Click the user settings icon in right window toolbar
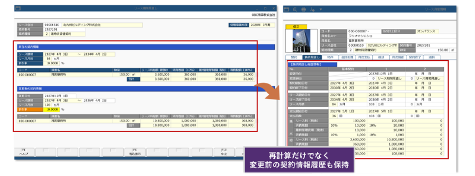This screenshot has height=176, width=475. [312, 9]
